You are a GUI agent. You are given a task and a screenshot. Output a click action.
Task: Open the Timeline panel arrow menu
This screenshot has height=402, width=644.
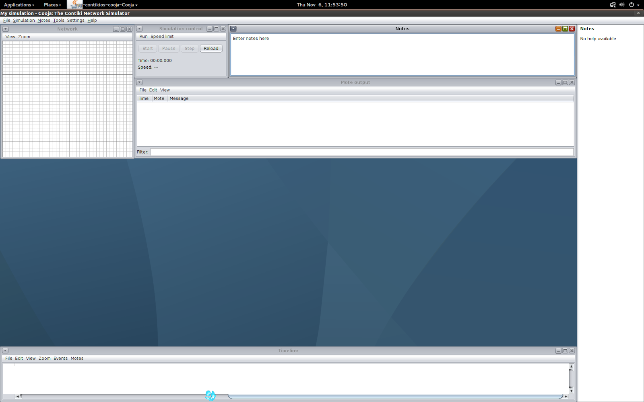[x=6, y=351]
